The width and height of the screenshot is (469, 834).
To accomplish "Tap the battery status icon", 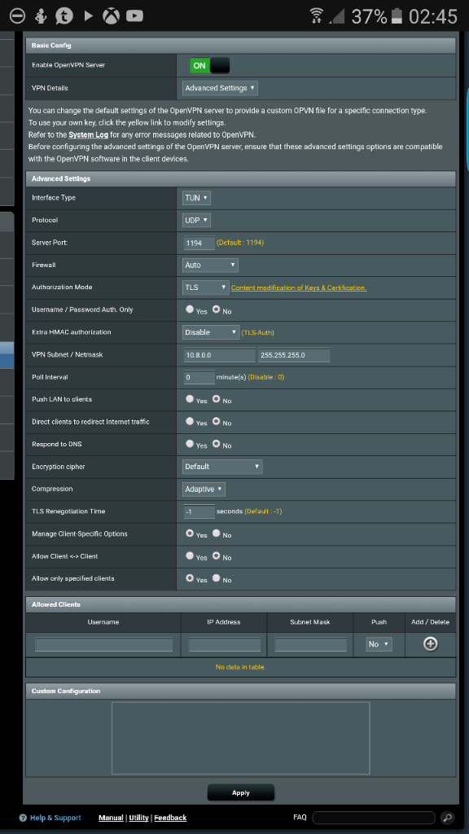I will tap(397, 16).
